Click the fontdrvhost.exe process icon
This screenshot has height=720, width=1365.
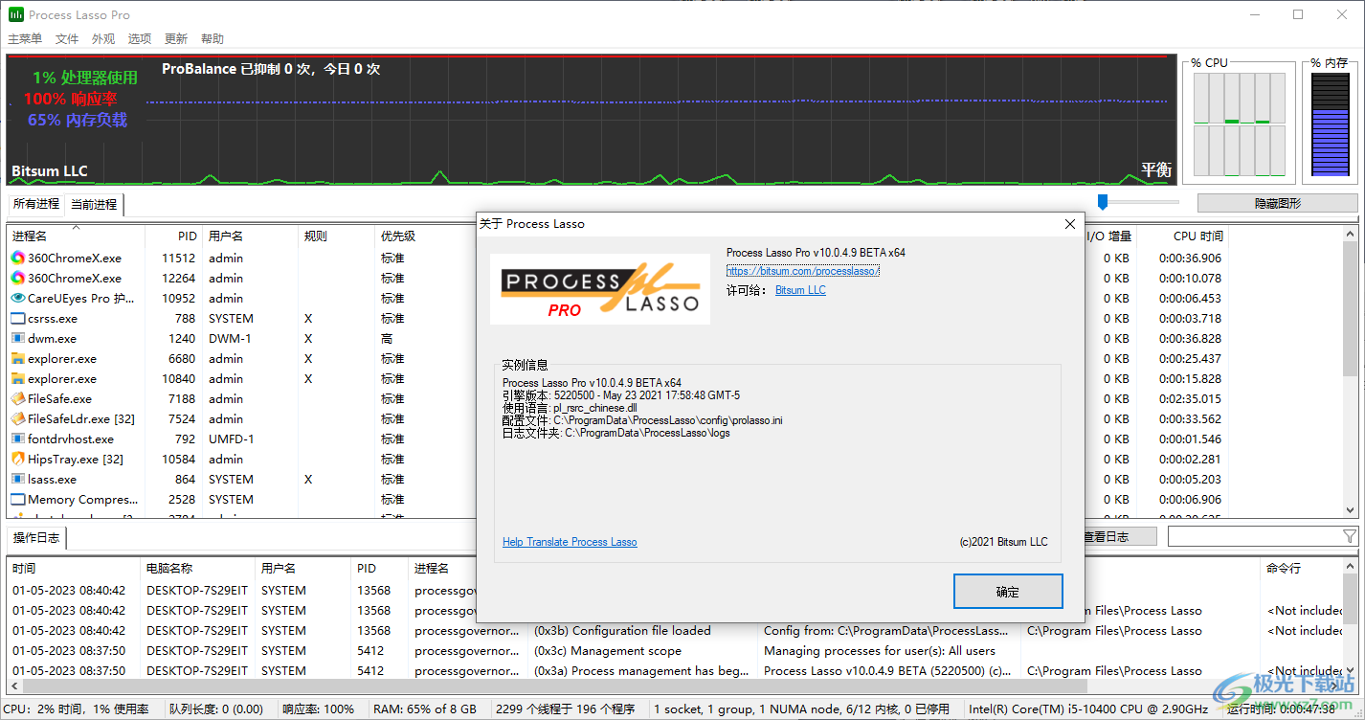(17, 439)
